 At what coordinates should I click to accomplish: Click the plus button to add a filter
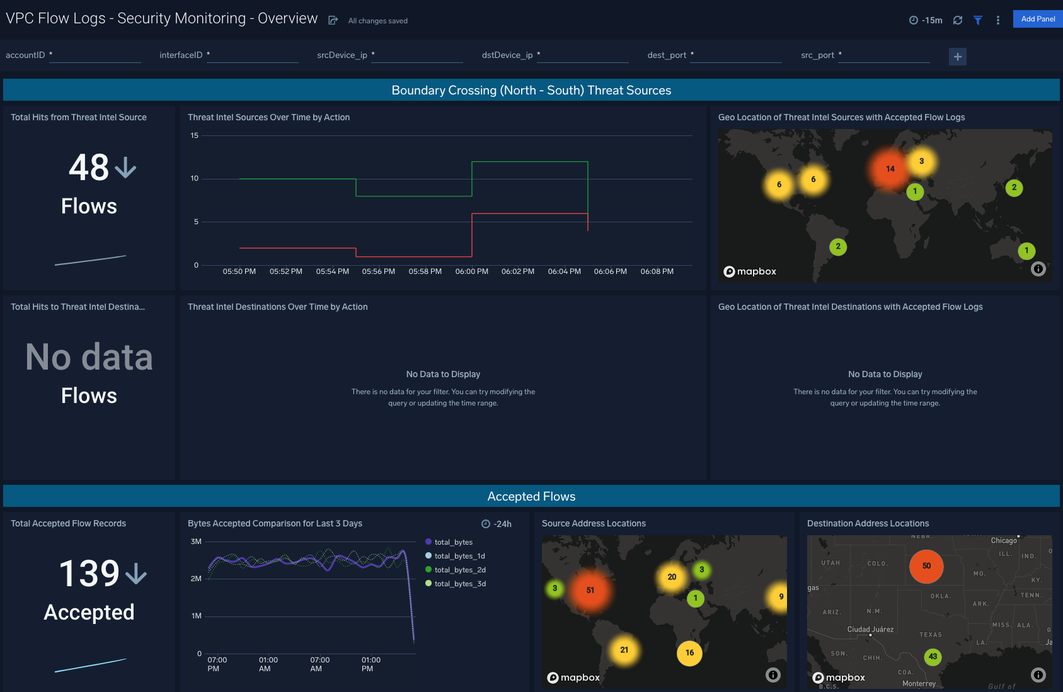coord(957,56)
